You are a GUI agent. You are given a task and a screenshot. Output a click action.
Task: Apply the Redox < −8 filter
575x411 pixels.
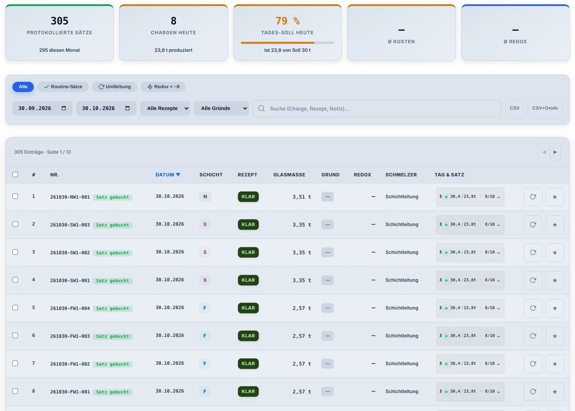[163, 87]
